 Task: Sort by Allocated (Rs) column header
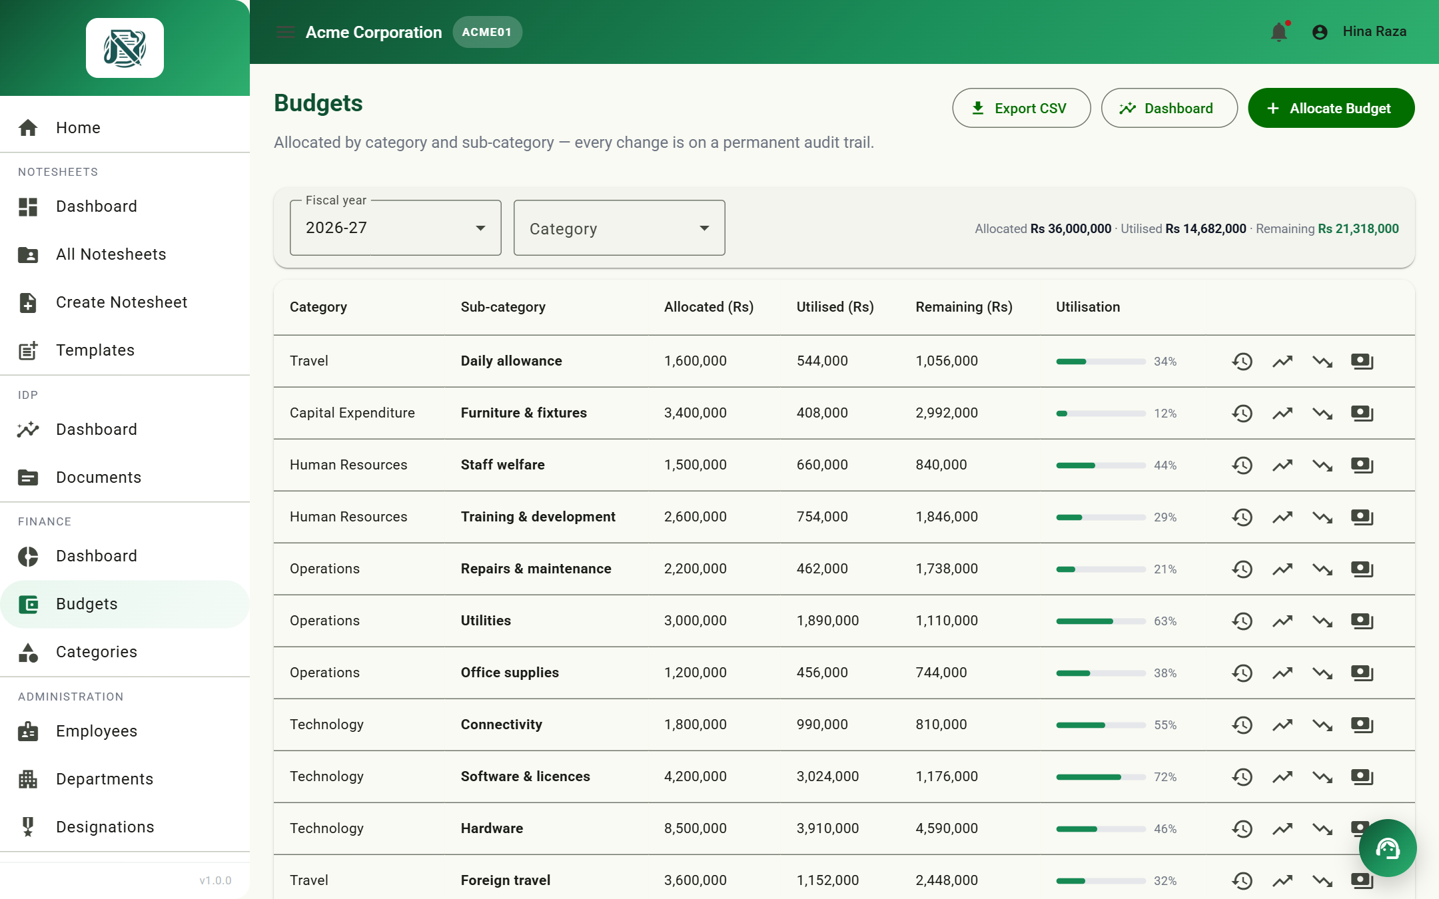709,307
